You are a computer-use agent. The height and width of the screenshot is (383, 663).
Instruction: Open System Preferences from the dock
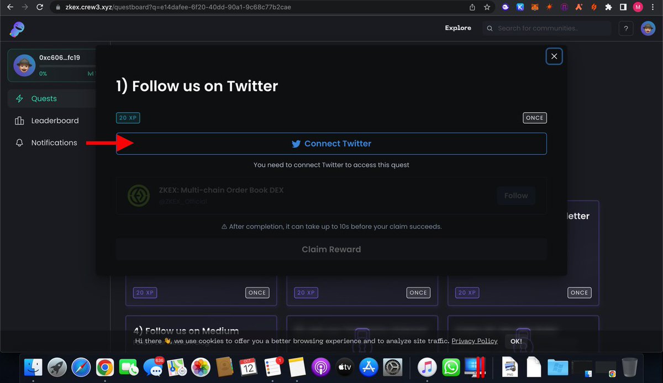click(392, 367)
